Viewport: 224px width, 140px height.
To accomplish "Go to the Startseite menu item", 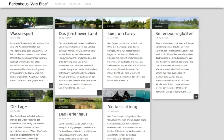I will [60, 4].
